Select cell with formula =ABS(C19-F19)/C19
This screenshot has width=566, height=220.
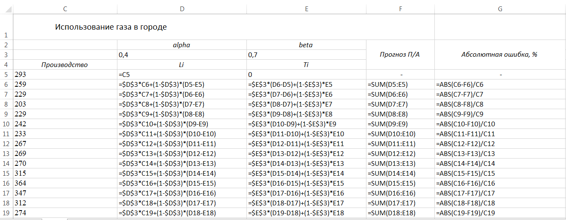coord(500,213)
